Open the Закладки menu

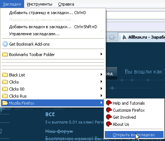(12, 4)
